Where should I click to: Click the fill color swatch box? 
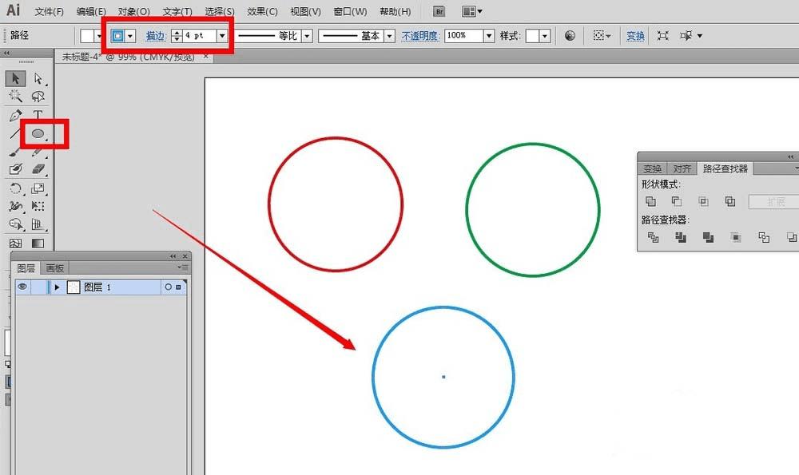[x=87, y=36]
